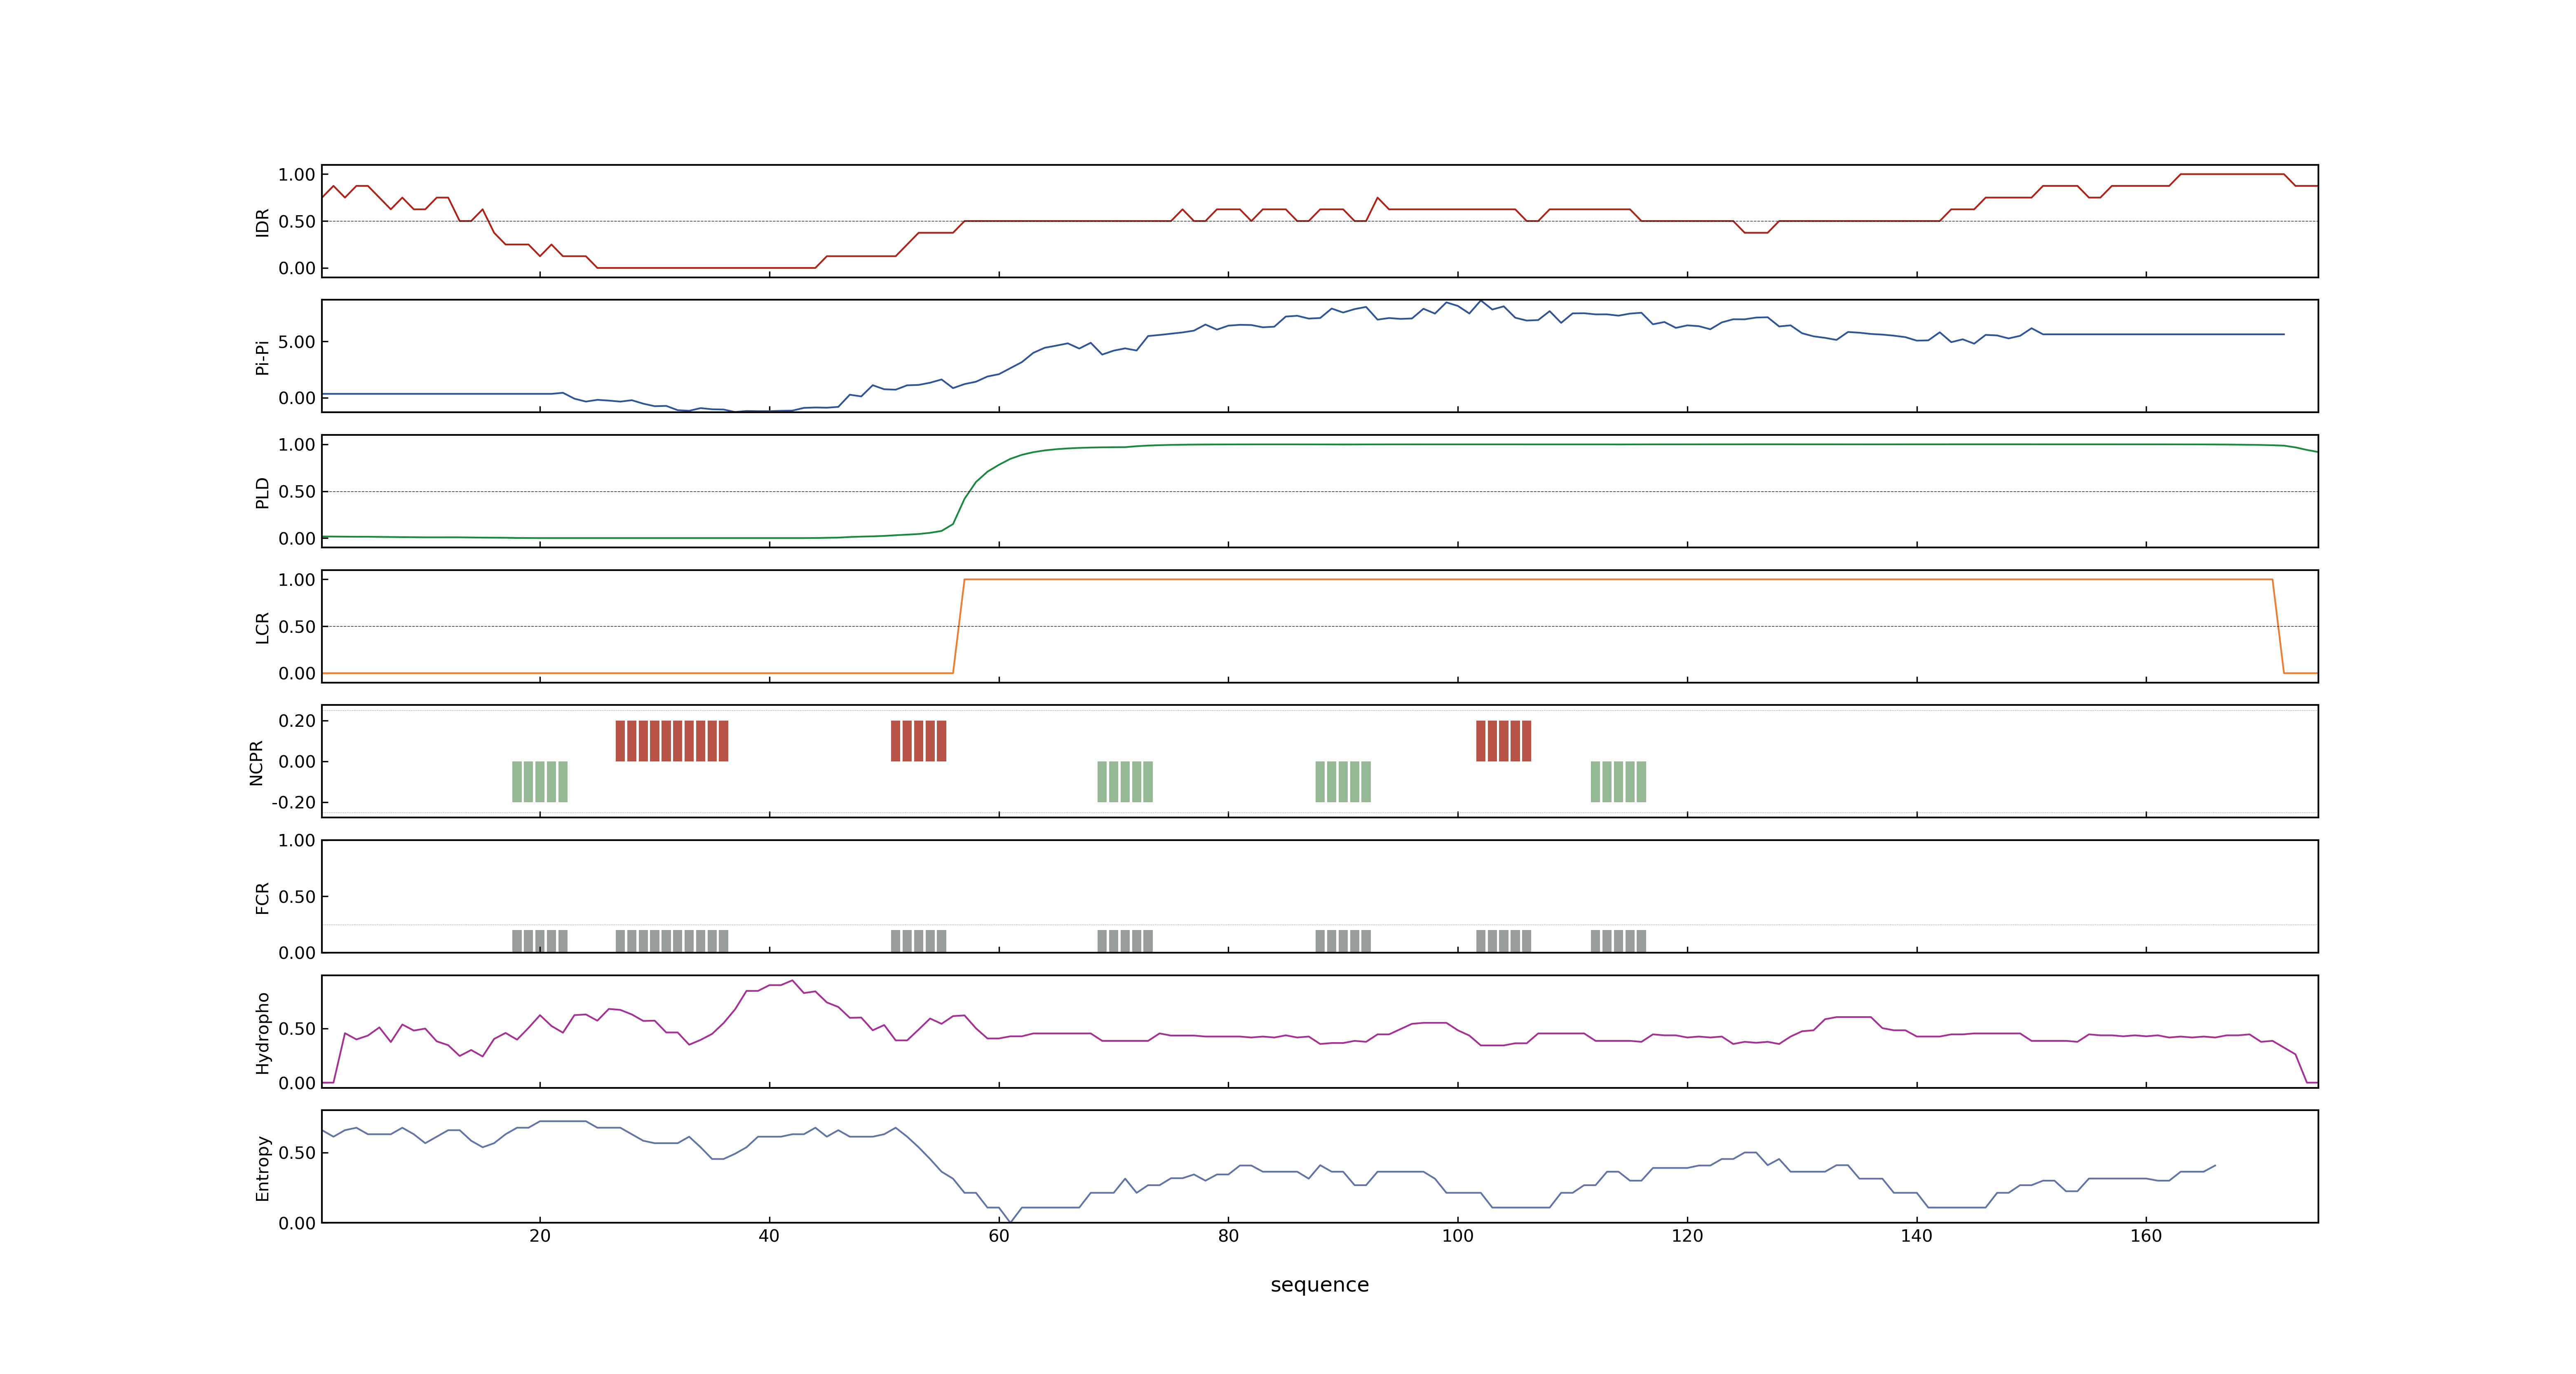Click x-axis tick label 40
This screenshot has width=2576, height=1374.
coord(769,1236)
